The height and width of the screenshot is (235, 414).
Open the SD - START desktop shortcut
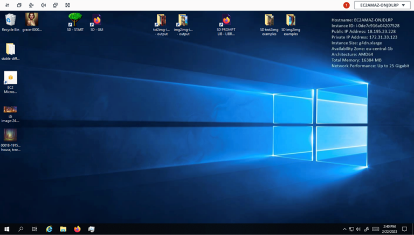pos(75,20)
